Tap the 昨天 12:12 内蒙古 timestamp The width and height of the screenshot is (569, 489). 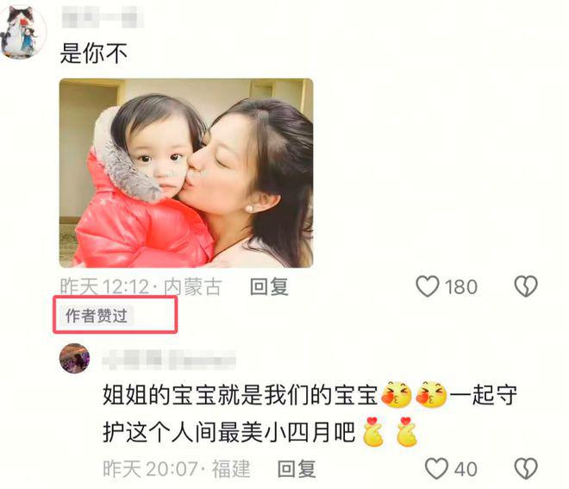coord(141,286)
